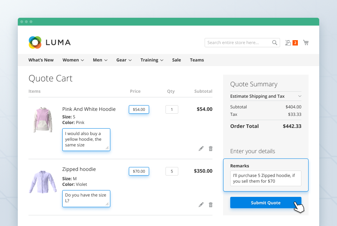Expand the Gear dropdown

point(124,60)
